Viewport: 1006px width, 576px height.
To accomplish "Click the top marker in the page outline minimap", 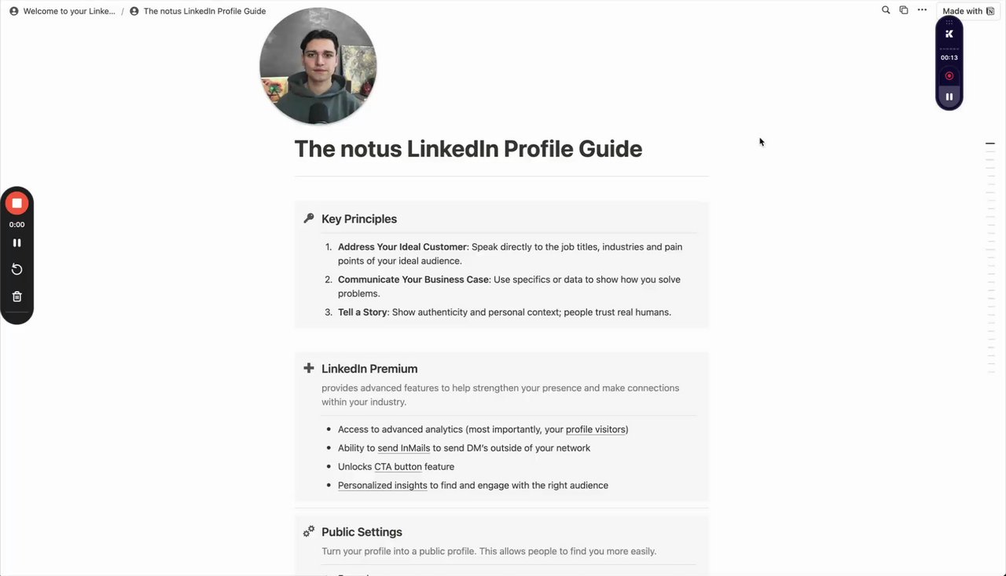I will point(990,144).
